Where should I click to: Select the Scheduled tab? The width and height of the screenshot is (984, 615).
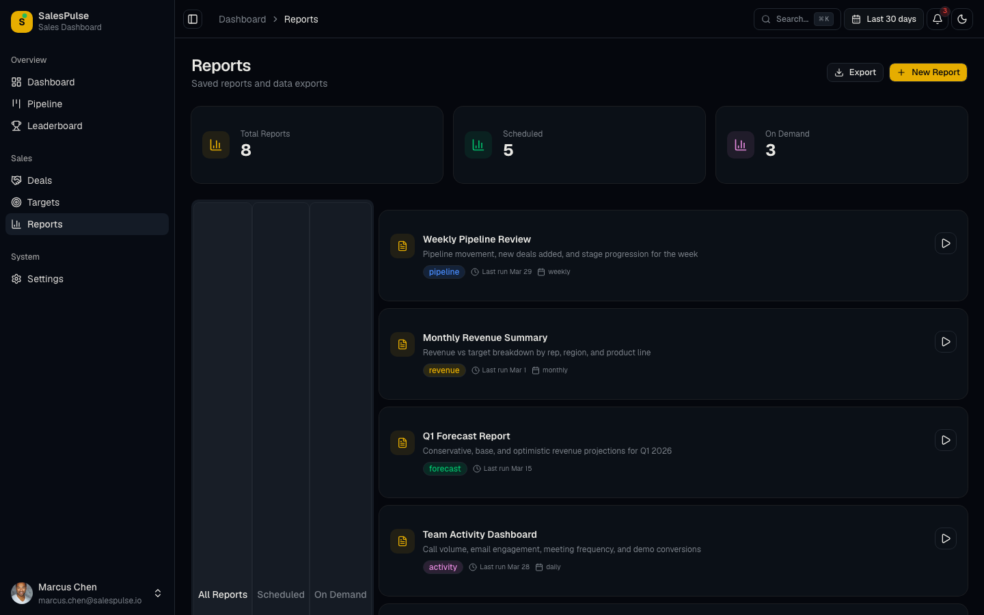[281, 594]
